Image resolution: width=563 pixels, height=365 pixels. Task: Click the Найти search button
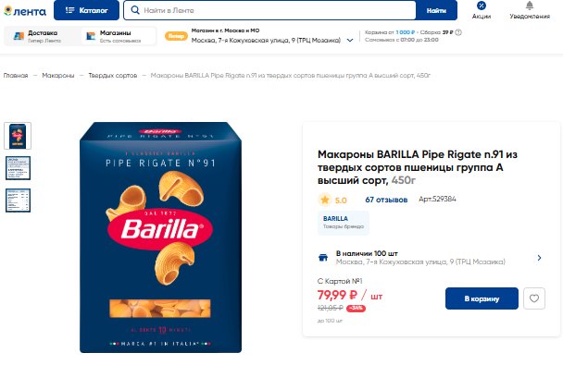[x=436, y=10]
